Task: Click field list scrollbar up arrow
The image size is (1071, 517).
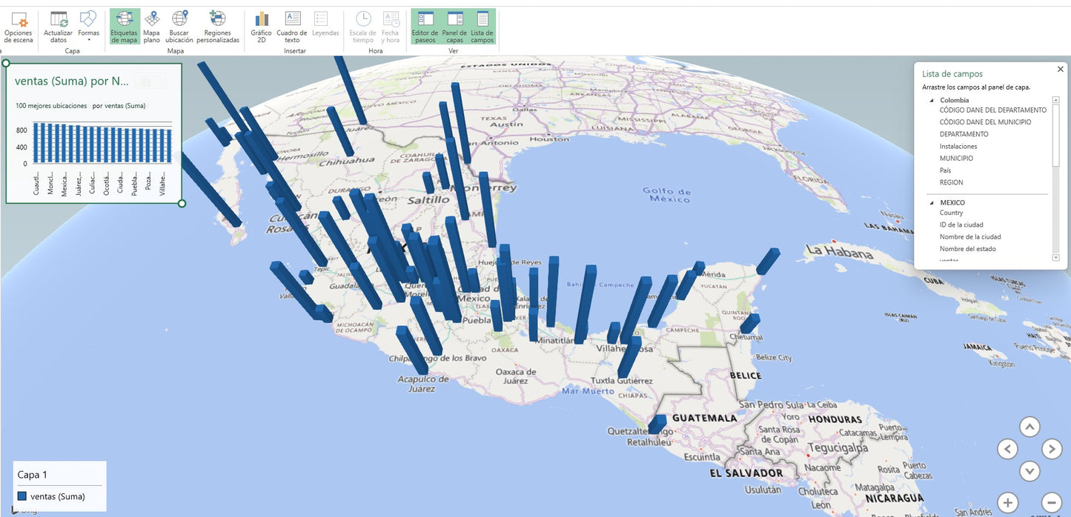Action: (1056, 99)
